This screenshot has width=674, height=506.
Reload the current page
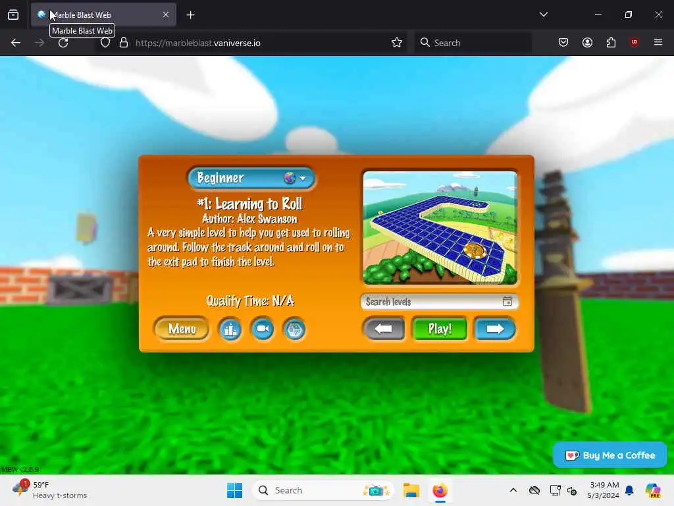pos(63,43)
